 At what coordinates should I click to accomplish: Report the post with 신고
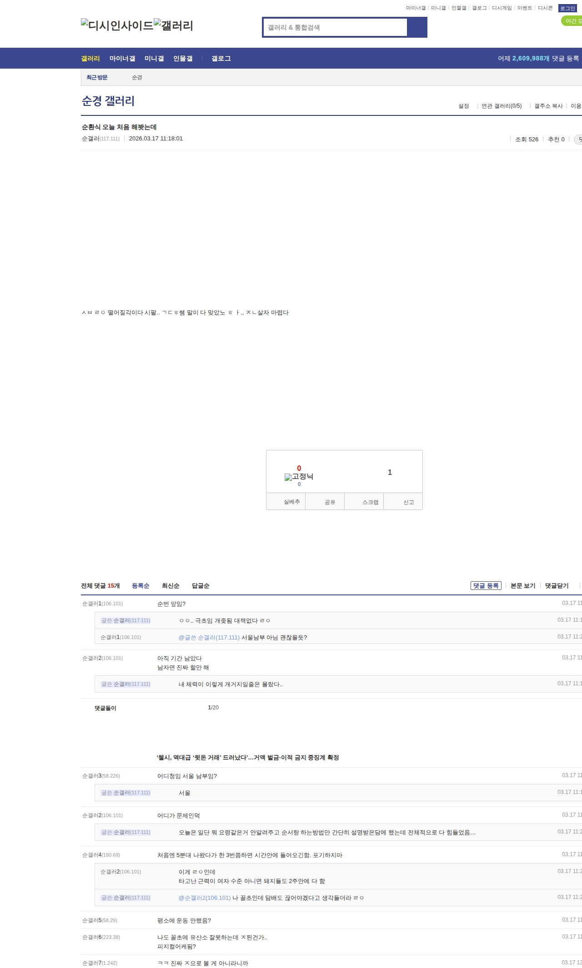[x=408, y=502]
